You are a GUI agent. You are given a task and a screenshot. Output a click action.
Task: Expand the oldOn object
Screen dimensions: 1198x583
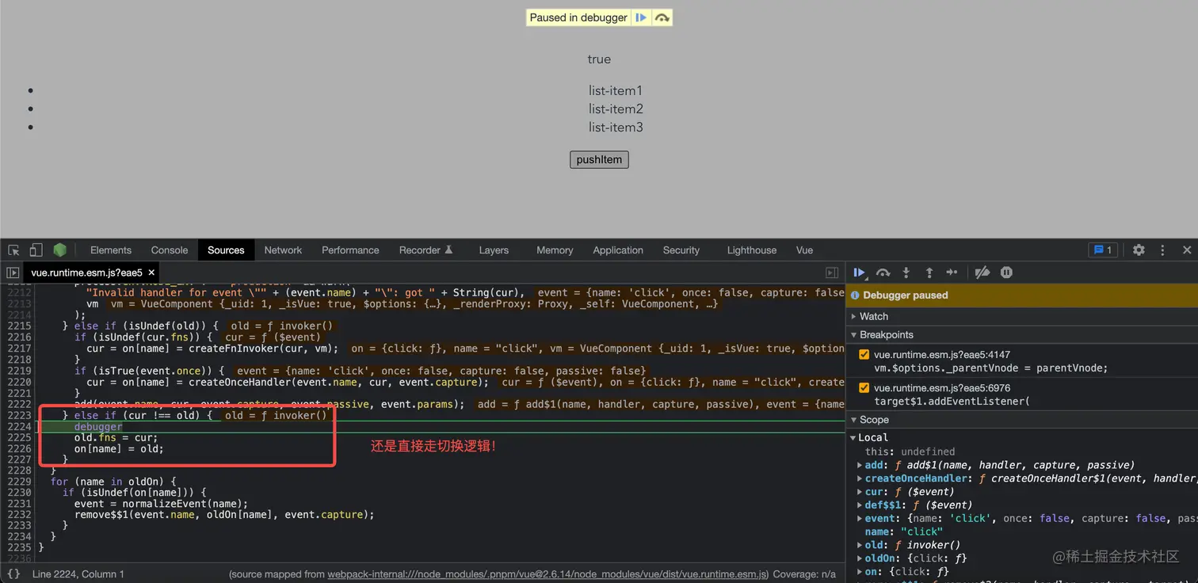tap(860, 558)
